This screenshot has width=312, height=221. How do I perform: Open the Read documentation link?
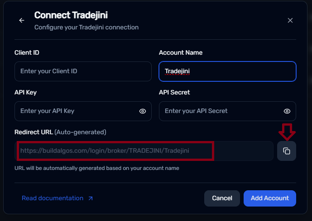pyautogui.click(x=53, y=198)
